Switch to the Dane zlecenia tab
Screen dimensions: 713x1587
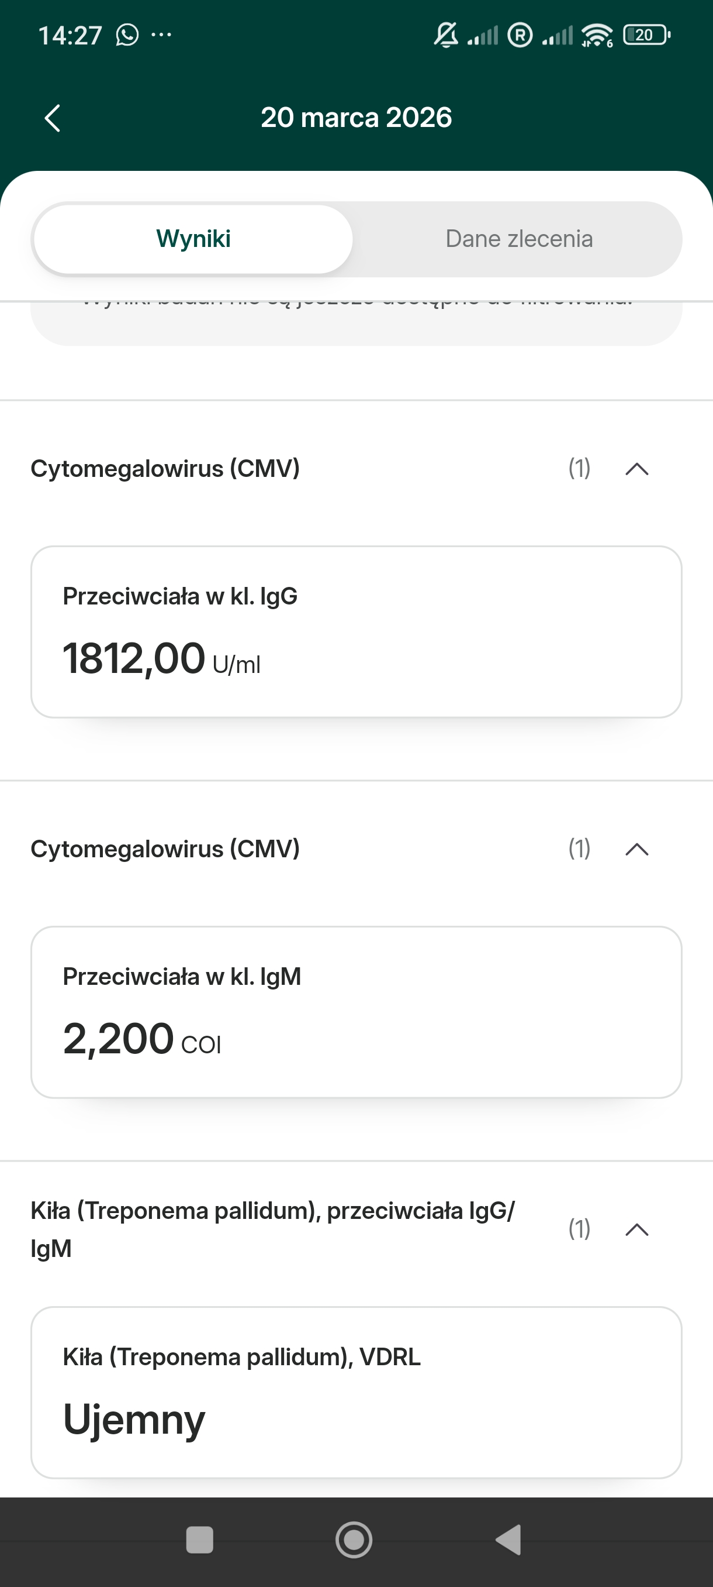click(x=518, y=239)
